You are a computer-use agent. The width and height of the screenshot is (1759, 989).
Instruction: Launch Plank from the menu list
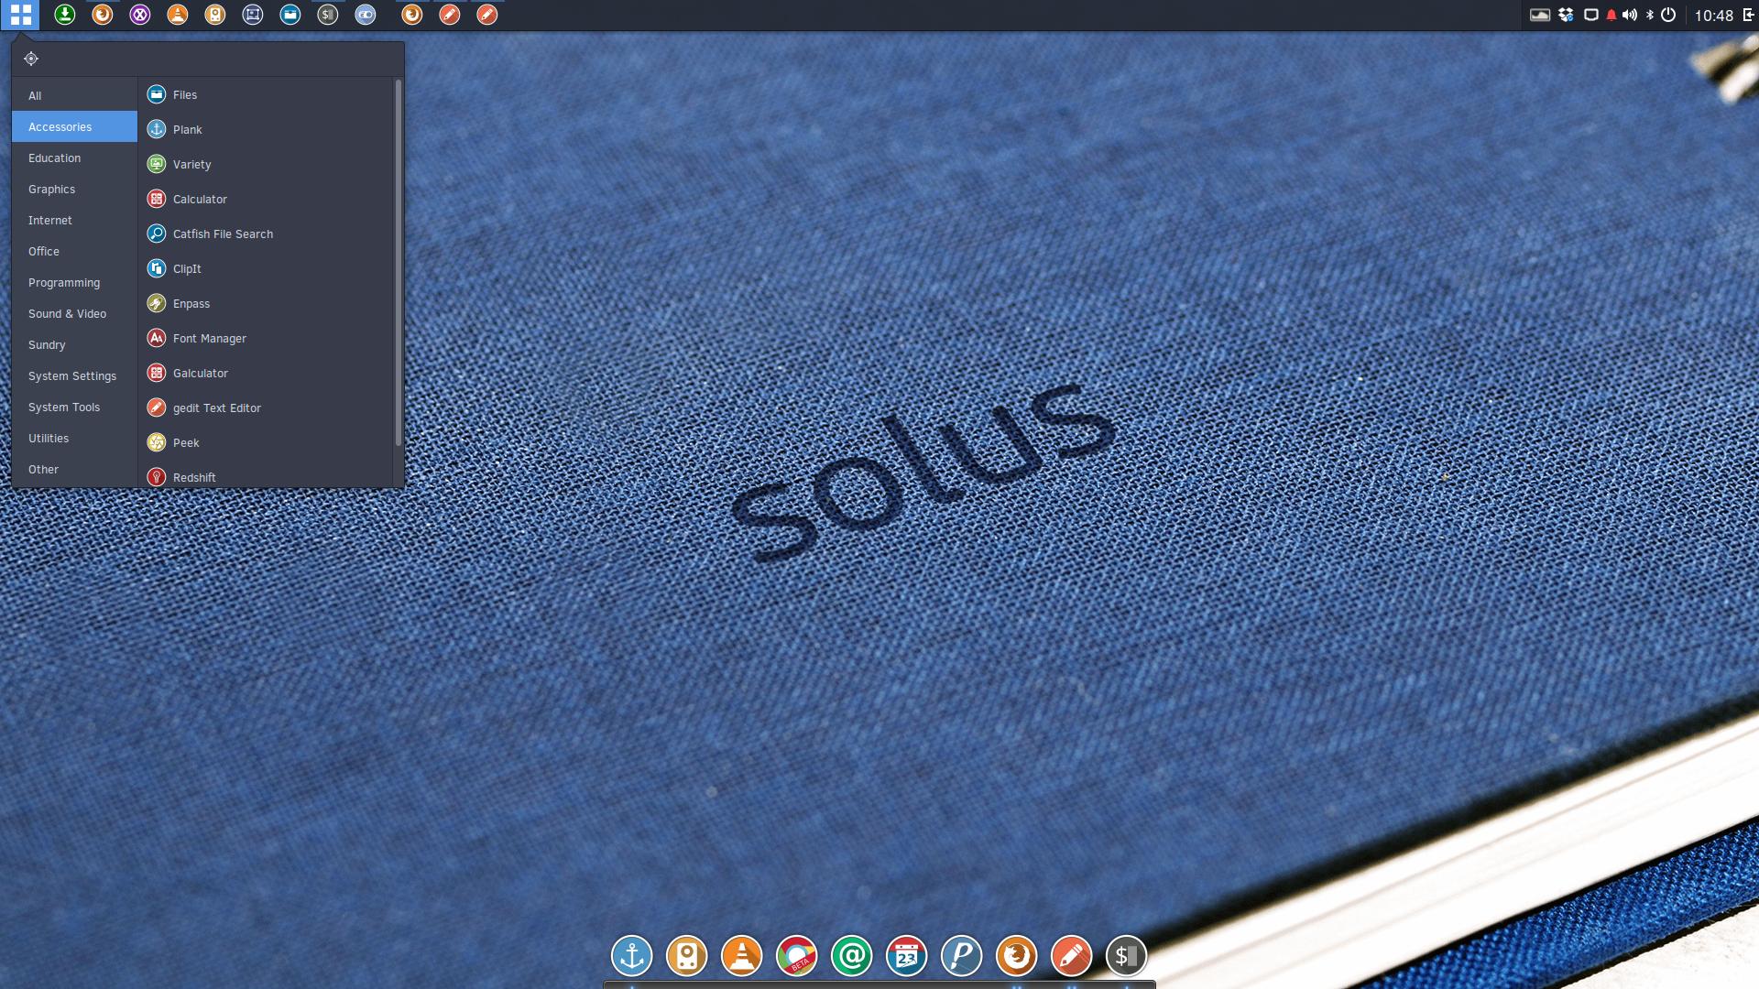[266, 129]
